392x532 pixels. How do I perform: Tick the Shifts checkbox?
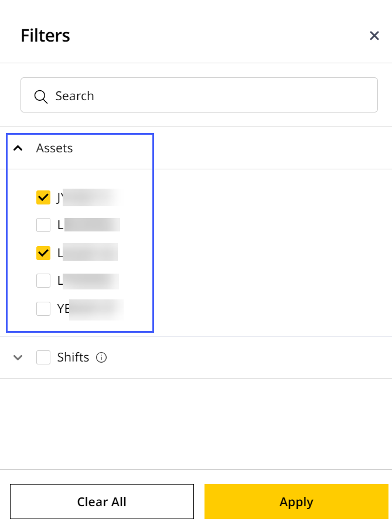(43, 357)
